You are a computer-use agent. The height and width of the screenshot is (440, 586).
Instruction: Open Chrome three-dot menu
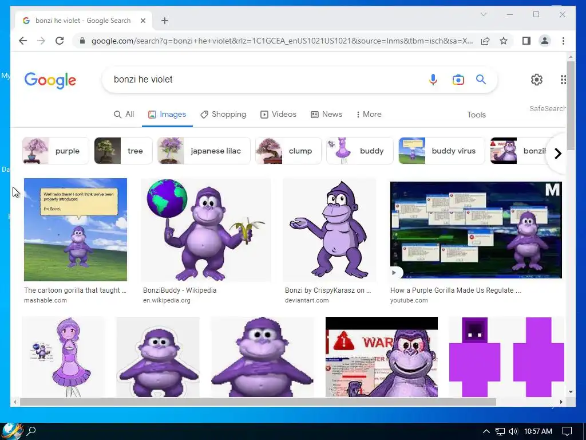[563, 41]
